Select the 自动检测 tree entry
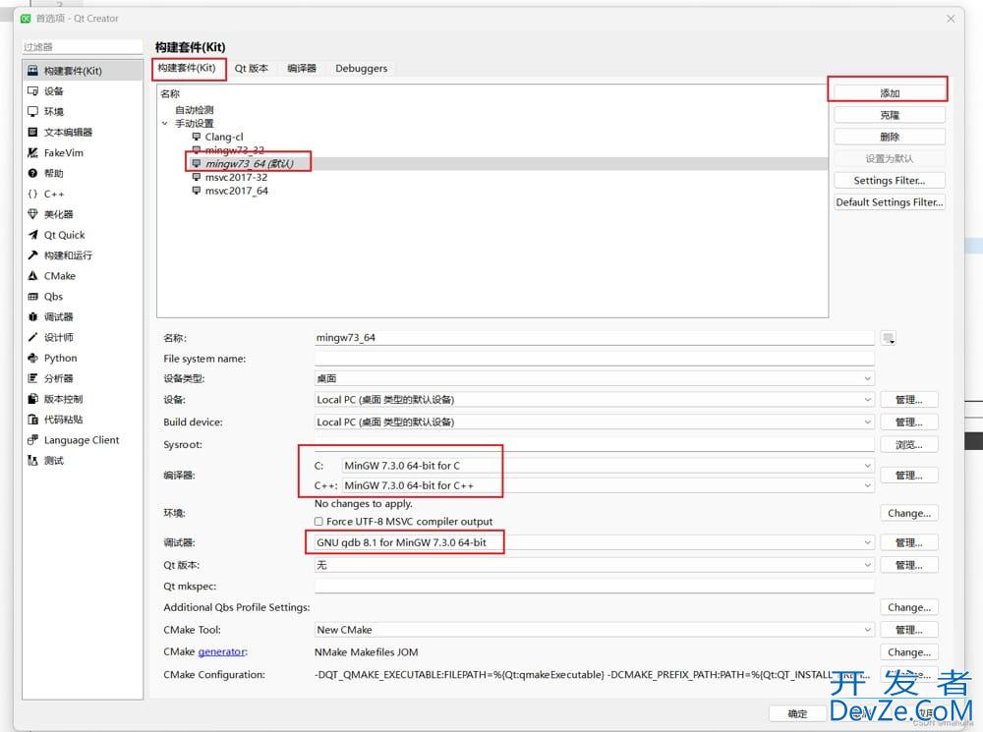This screenshot has width=983, height=732. 195,110
